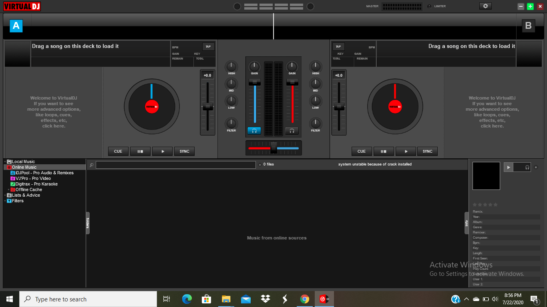The width and height of the screenshot is (547, 307).
Task: Expand Filters node
Action: pos(5,201)
